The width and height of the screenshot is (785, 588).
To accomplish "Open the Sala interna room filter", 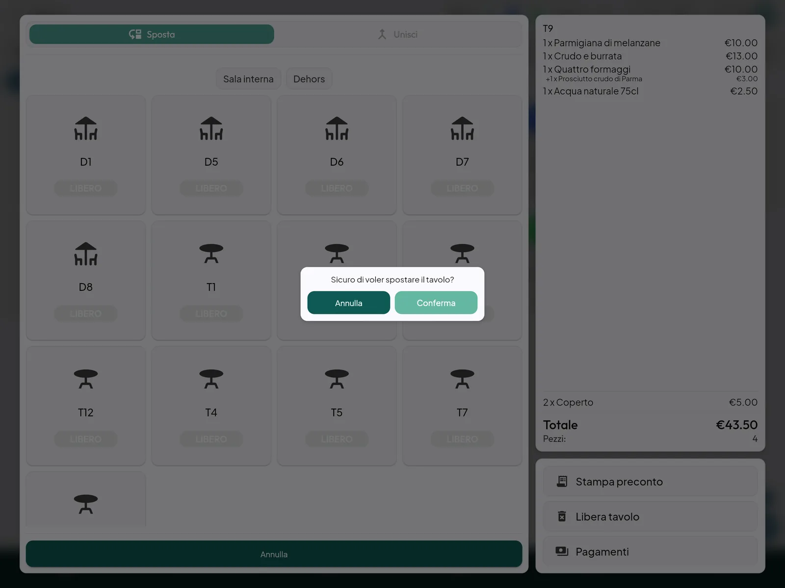I will [x=248, y=79].
